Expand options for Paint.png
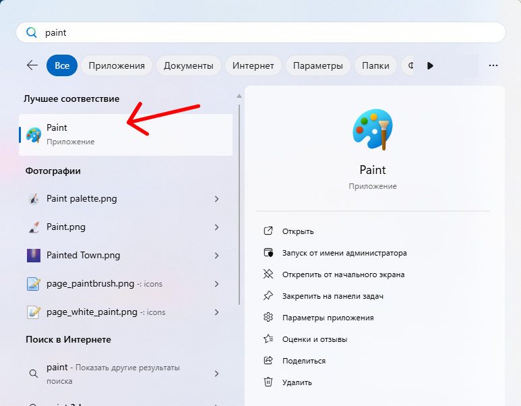Screen dimensions: 521x406 pos(216,227)
